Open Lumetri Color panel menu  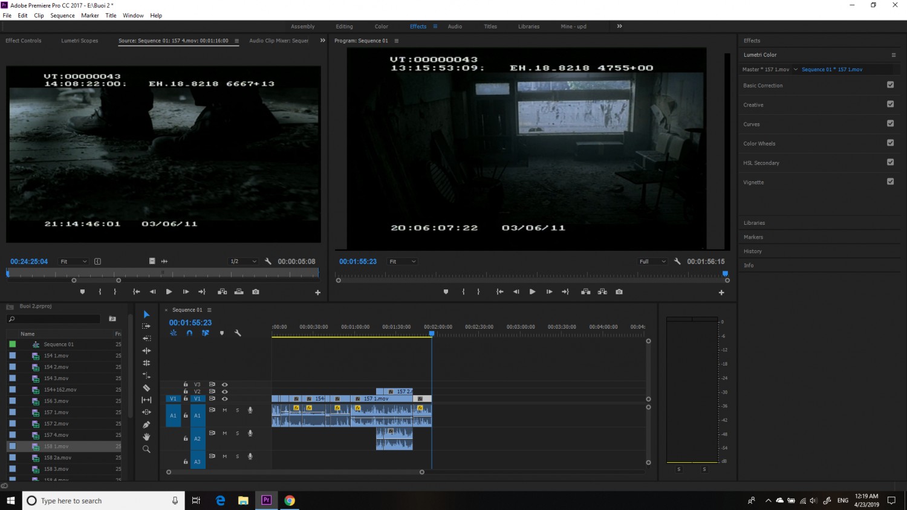[894, 55]
